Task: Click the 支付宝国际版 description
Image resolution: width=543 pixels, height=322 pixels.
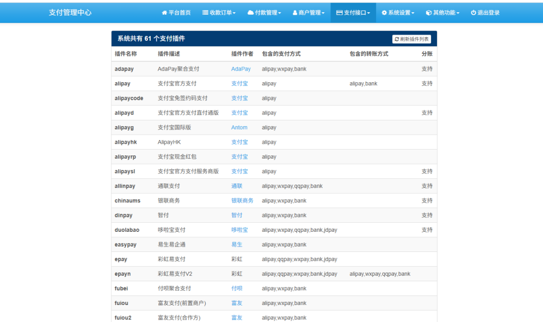Action: click(174, 127)
